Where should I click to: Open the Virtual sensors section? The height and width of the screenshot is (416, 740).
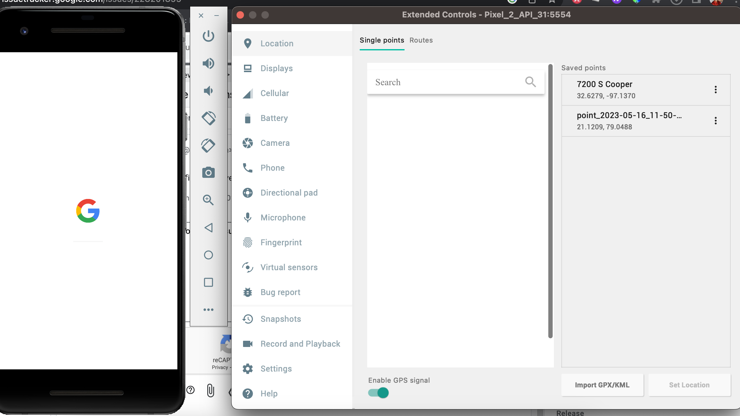[x=289, y=267]
